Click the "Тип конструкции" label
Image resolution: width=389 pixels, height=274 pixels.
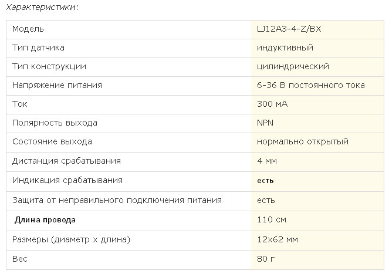point(49,66)
